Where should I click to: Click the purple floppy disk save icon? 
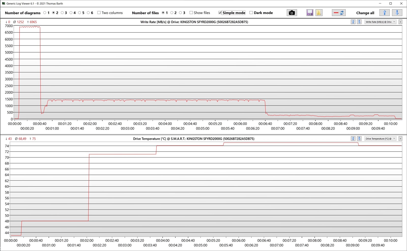point(310,13)
